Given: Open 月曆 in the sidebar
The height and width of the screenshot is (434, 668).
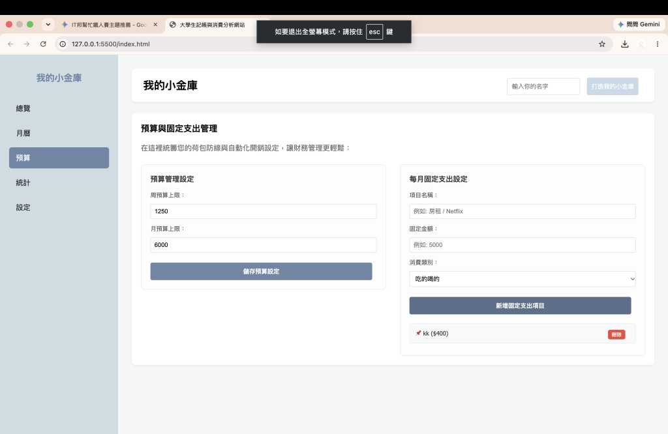Looking at the screenshot, I should pyautogui.click(x=59, y=133).
